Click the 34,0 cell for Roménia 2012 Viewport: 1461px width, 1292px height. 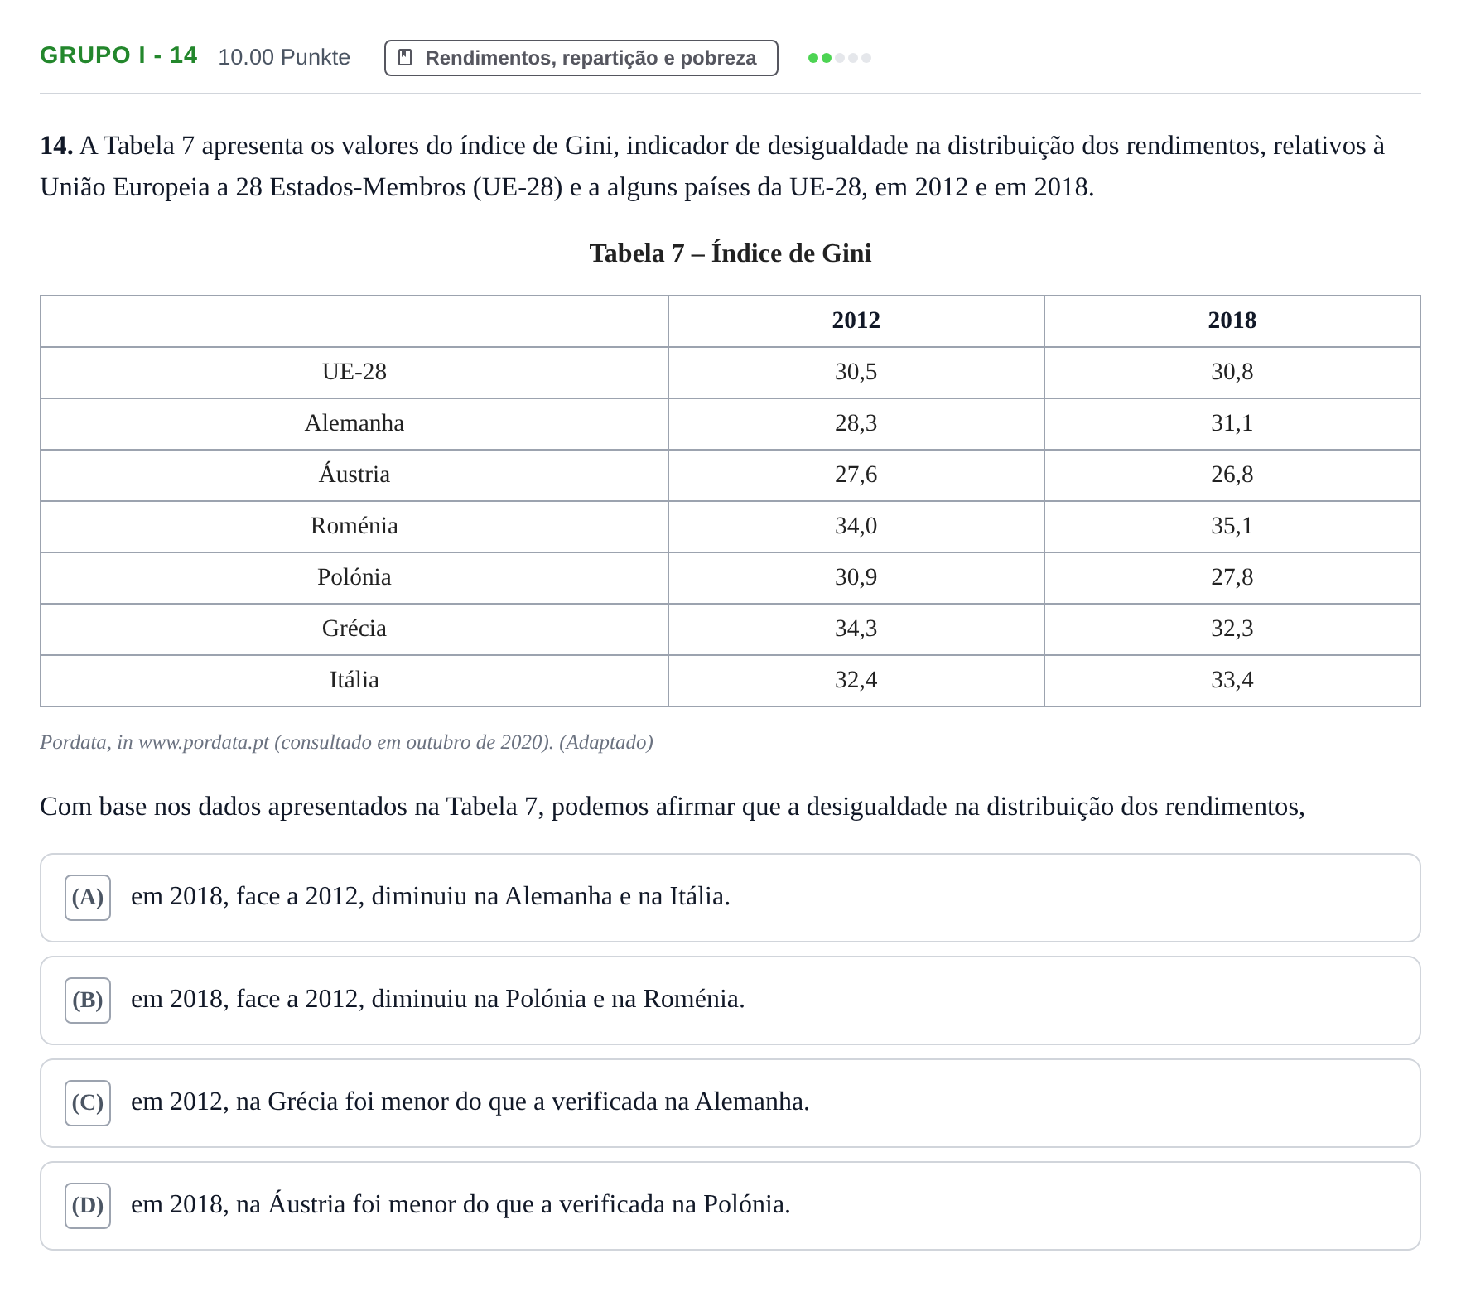(x=856, y=526)
